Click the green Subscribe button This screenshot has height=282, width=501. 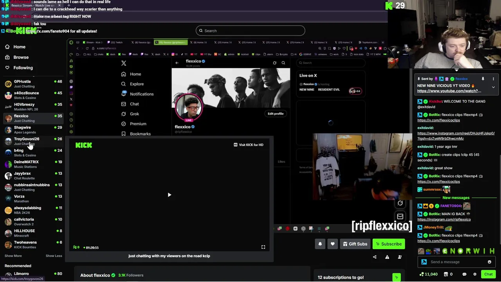(x=389, y=244)
